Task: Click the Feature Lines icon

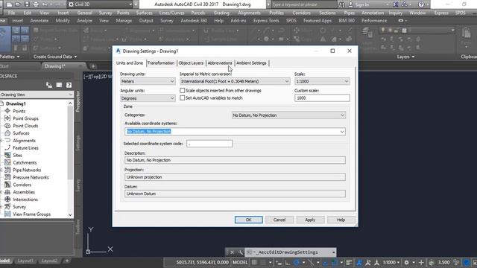Action: point(7,147)
